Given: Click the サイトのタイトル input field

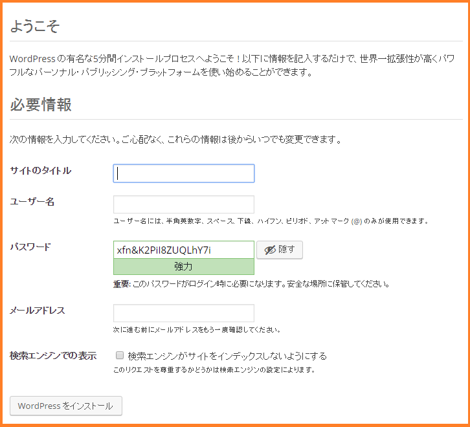Looking at the screenshot, I should click(184, 173).
